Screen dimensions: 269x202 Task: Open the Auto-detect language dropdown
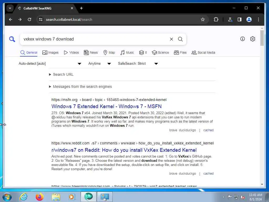click(50, 64)
